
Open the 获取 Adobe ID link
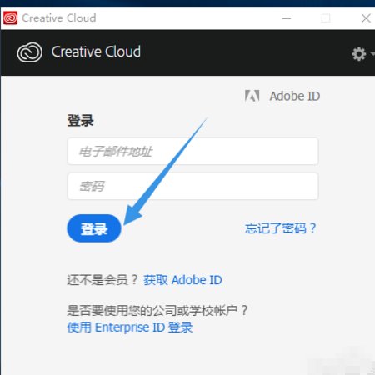click(x=182, y=280)
